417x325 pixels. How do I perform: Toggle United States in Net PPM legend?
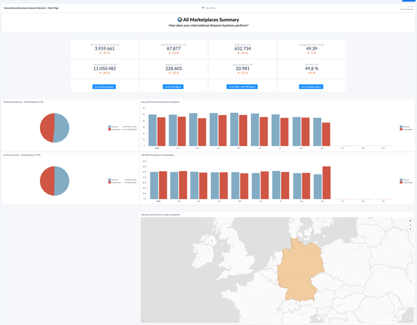[406, 182]
